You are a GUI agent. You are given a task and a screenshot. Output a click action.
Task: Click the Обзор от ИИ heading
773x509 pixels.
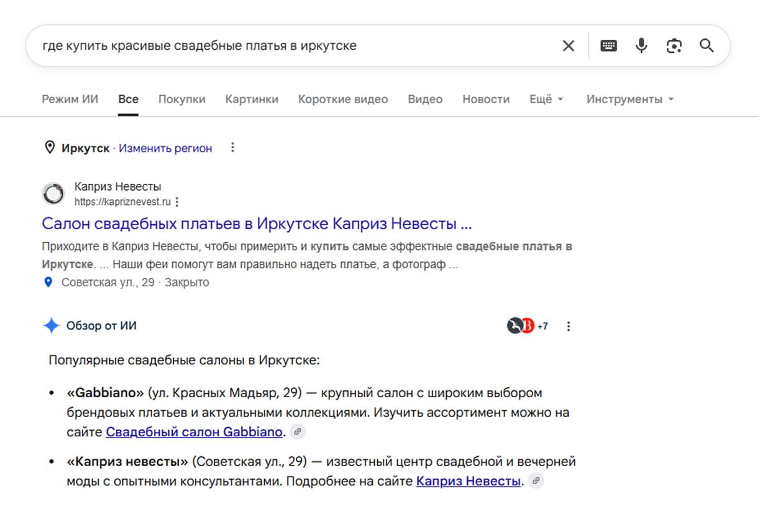click(101, 326)
